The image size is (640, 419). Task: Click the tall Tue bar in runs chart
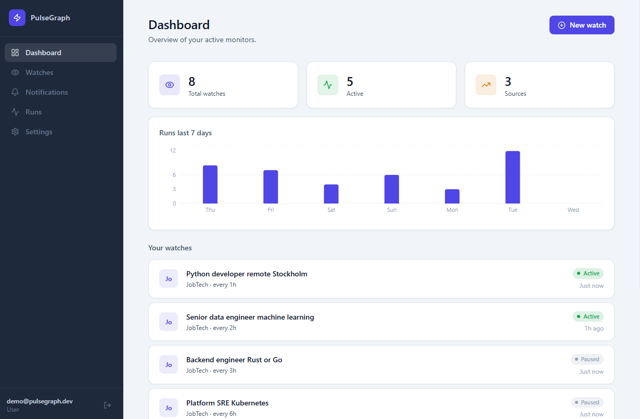tap(513, 177)
